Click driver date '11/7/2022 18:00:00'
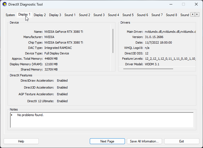The width and height of the screenshot is (203, 148). [158, 42]
